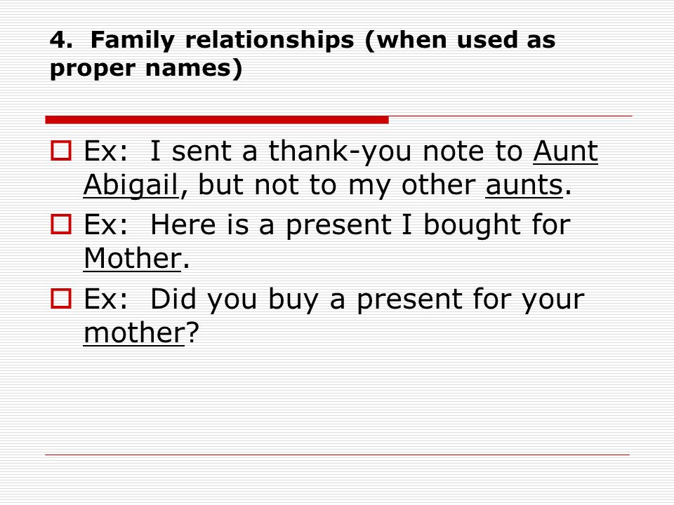Click the title words 'proper names)'
This screenshot has width=674, height=505.
click(146, 68)
